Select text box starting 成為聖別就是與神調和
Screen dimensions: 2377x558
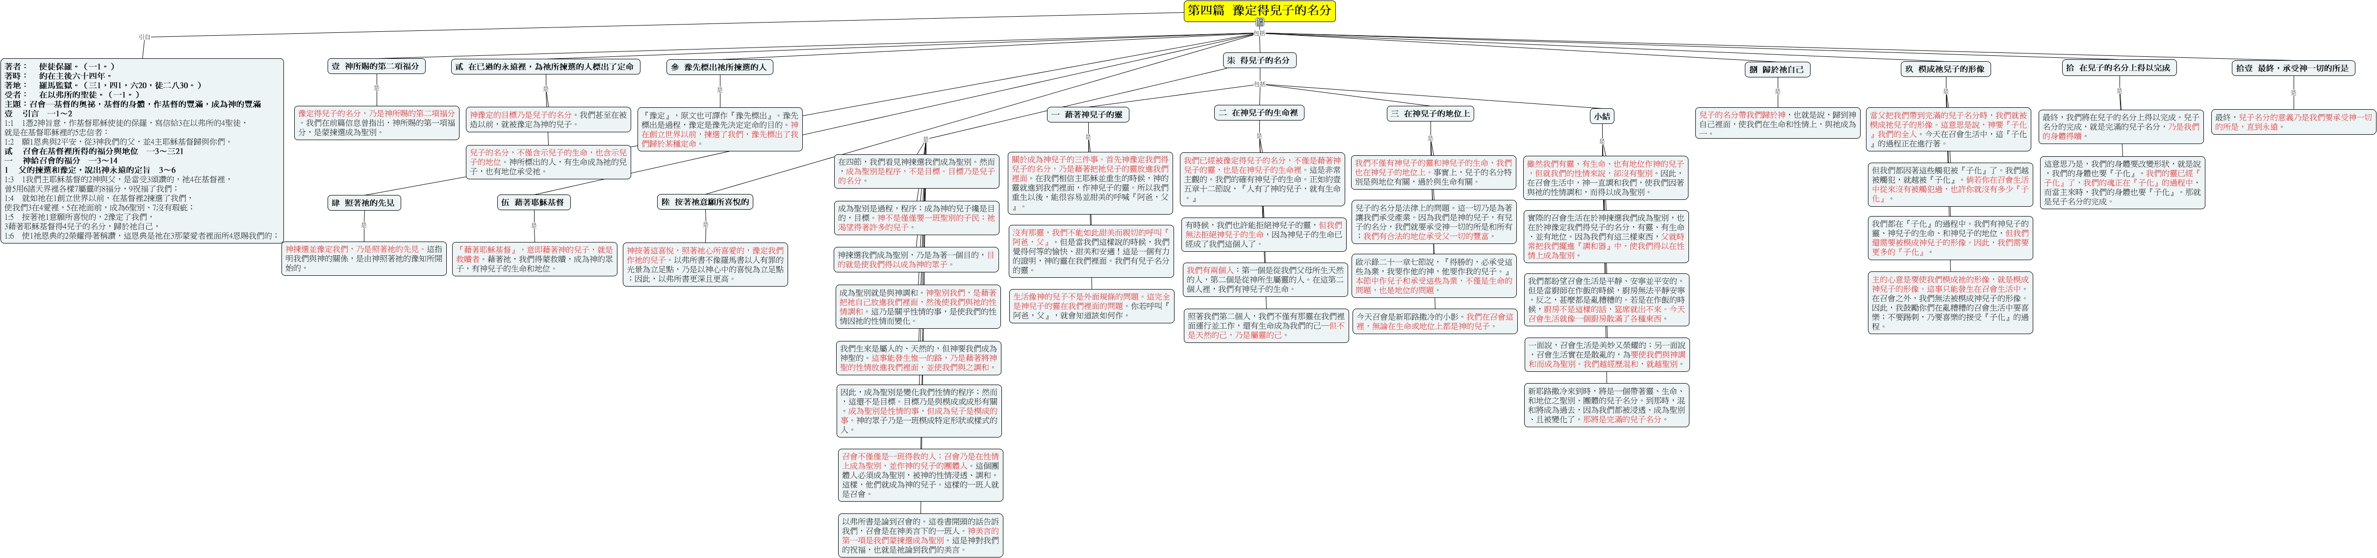pyautogui.click(x=917, y=306)
